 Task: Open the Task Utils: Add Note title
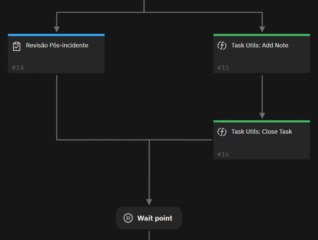260,45
